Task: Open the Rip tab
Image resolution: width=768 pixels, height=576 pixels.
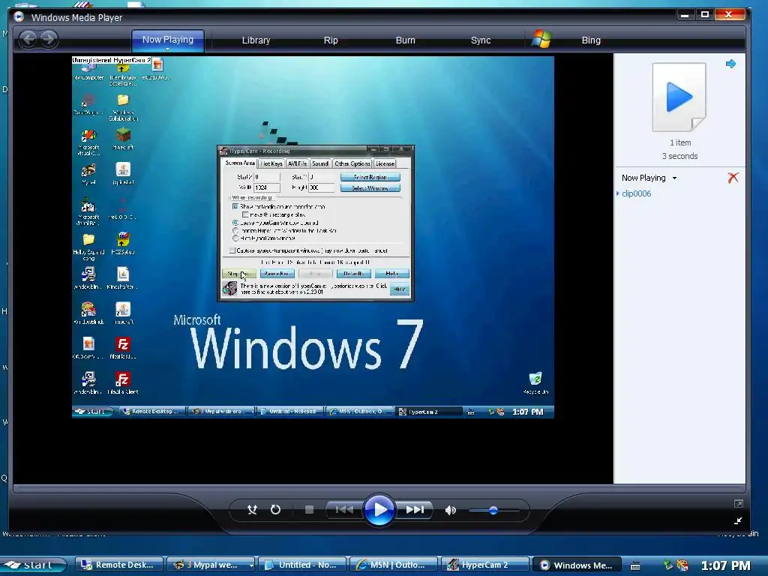Action: coord(331,40)
